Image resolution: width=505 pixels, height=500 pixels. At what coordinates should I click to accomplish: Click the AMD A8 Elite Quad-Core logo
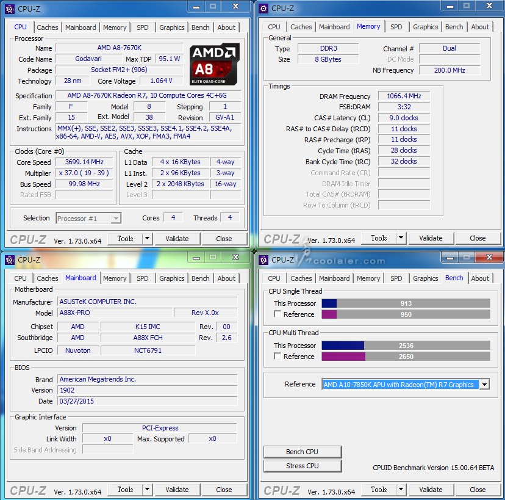click(214, 65)
